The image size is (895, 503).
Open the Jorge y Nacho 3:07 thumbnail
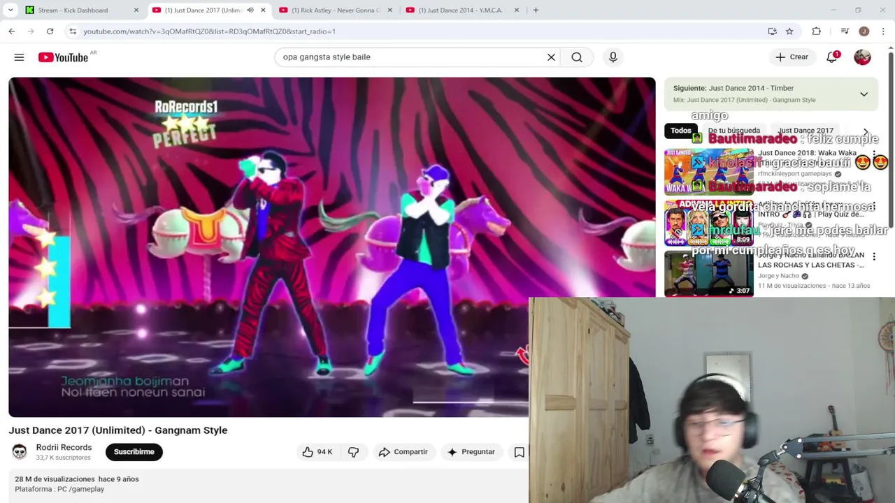[x=709, y=274]
